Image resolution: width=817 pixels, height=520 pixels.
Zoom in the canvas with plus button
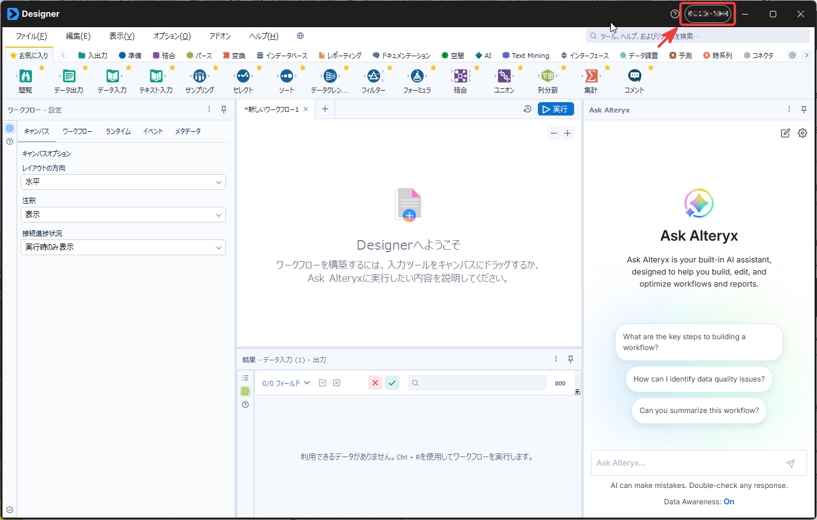pyautogui.click(x=567, y=134)
